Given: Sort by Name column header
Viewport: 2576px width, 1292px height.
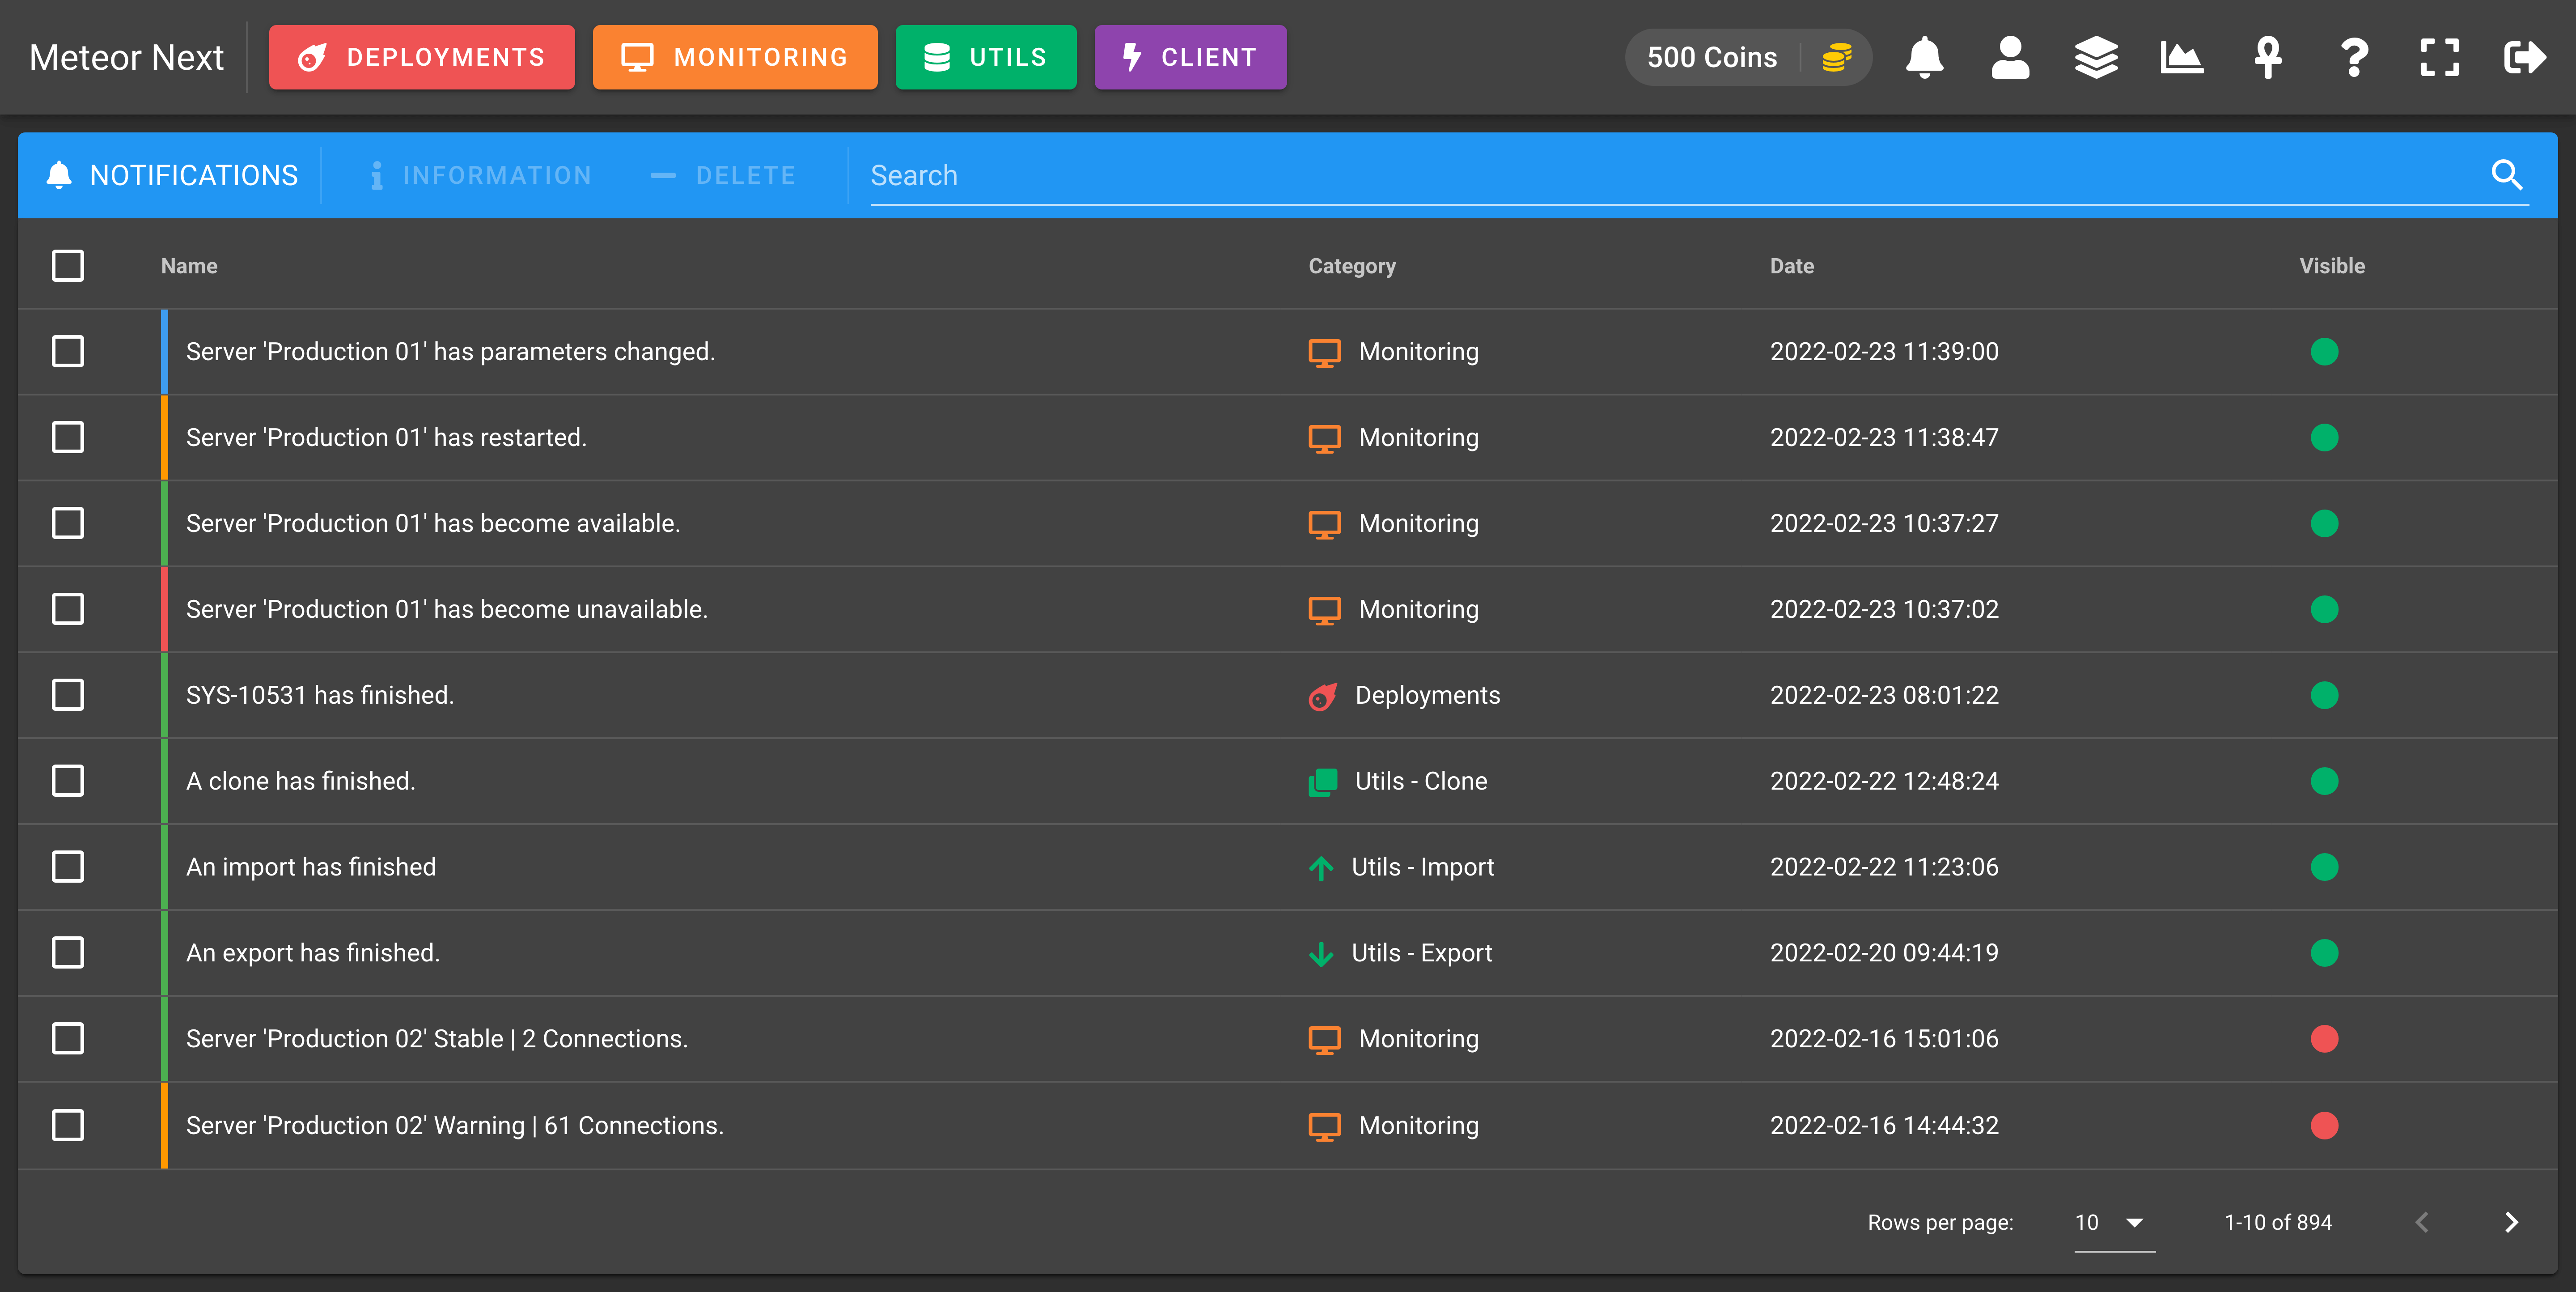Looking at the screenshot, I should [189, 266].
